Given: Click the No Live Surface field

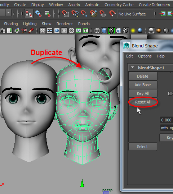Looking at the screenshot, I should (135, 14).
